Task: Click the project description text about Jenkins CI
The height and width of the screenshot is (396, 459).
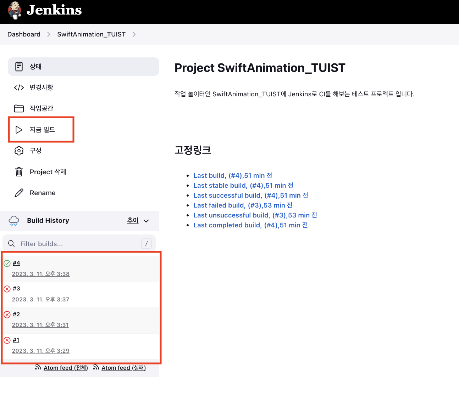Action: (294, 94)
